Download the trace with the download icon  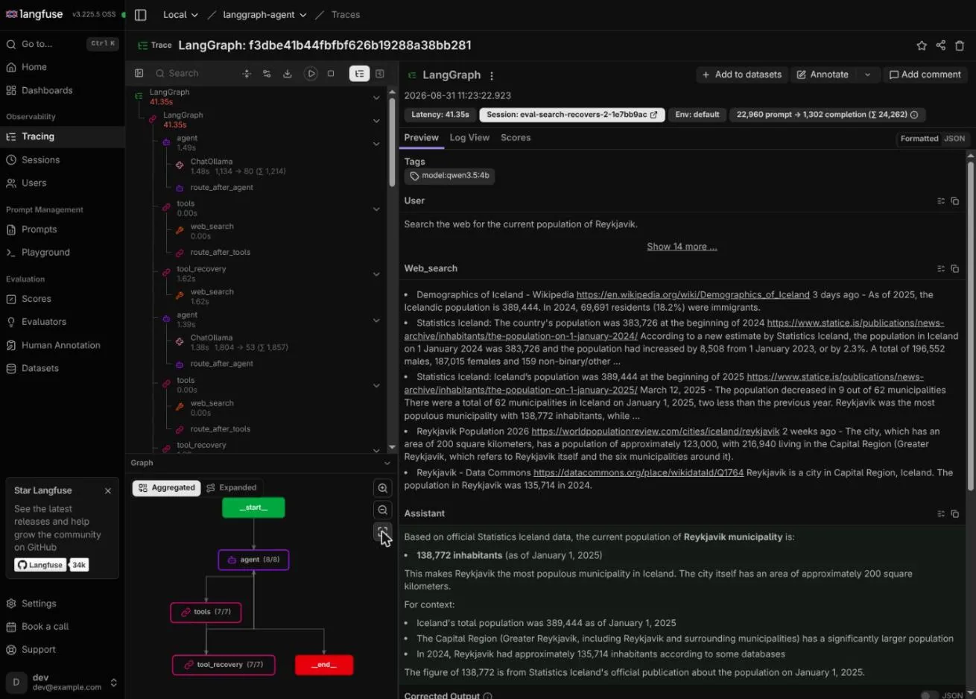coord(288,74)
